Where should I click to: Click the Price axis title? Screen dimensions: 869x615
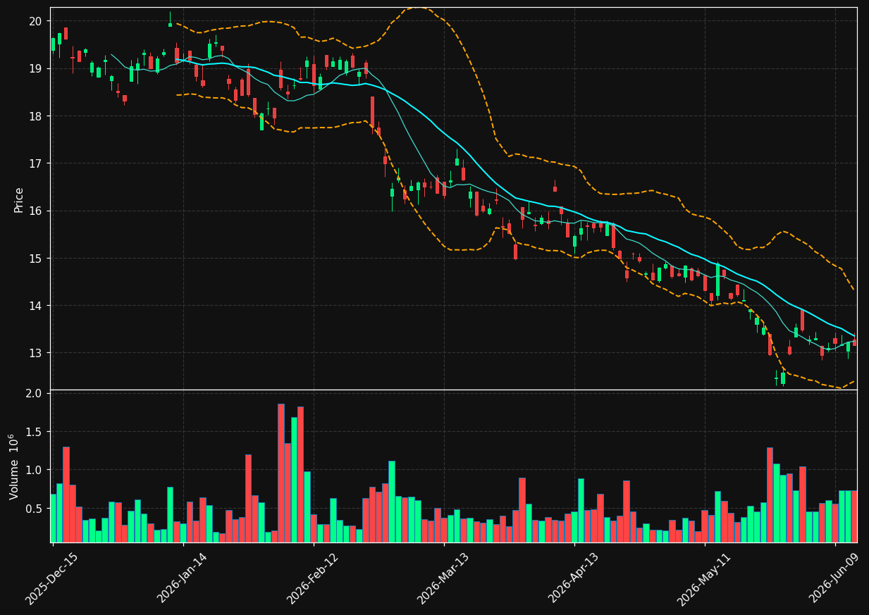tap(19, 199)
